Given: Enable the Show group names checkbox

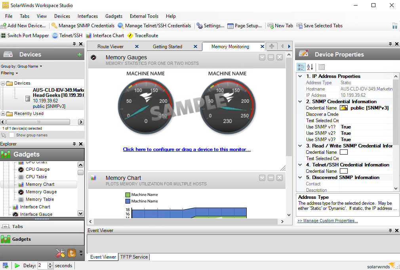Looking at the screenshot, I should (12, 135).
